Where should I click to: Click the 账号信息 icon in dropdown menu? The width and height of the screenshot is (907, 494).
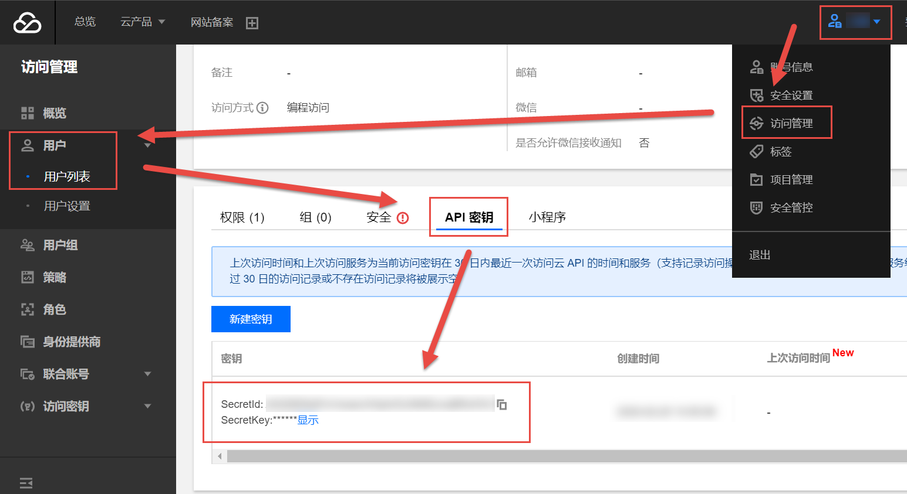click(757, 67)
